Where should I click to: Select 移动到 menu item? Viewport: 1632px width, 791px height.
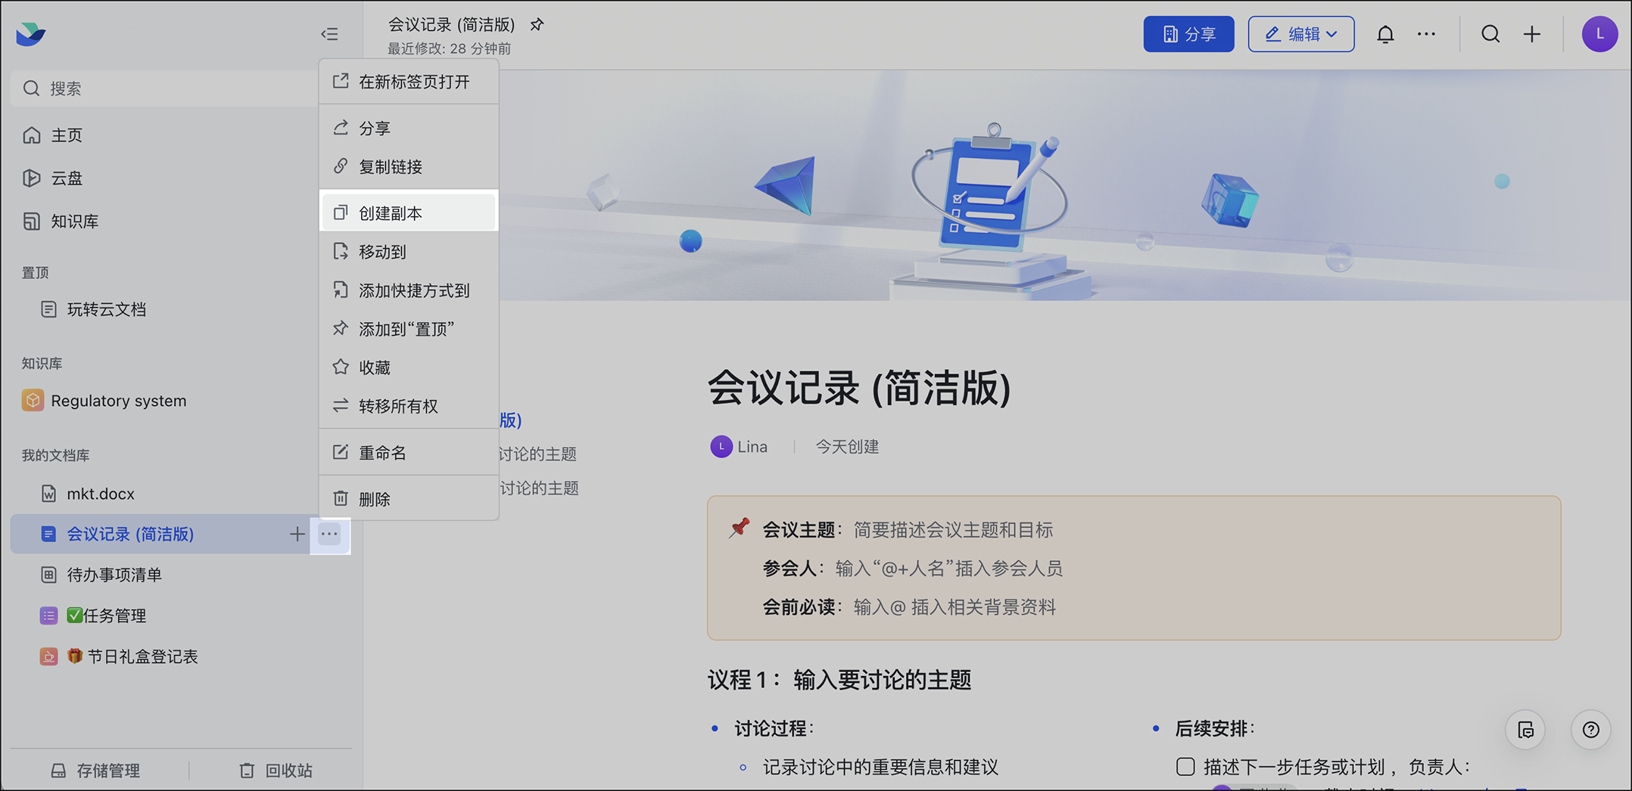[x=409, y=252]
